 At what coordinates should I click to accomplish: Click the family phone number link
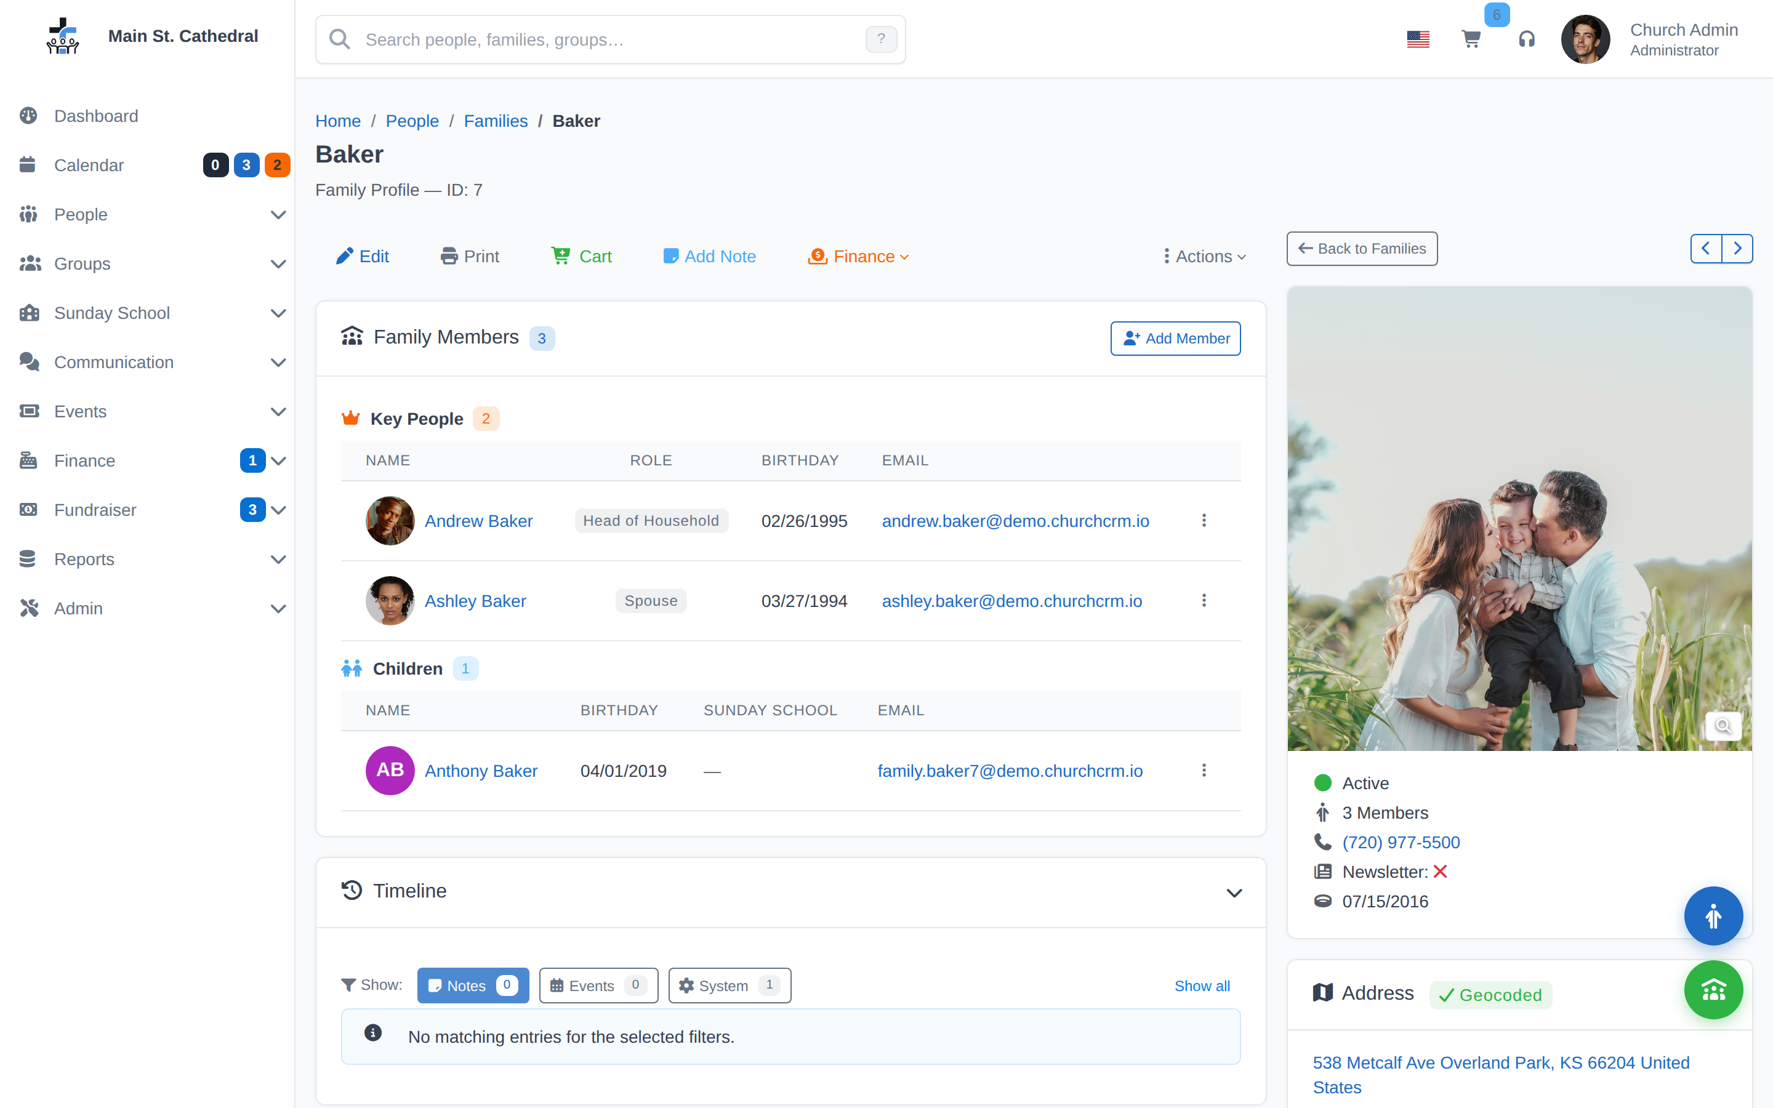(1401, 842)
